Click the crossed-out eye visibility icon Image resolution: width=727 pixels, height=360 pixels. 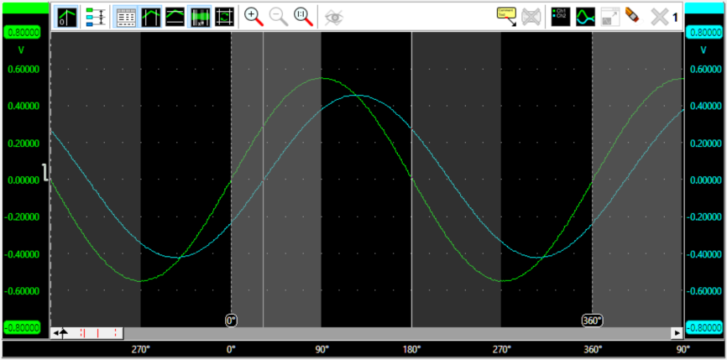[x=333, y=17]
